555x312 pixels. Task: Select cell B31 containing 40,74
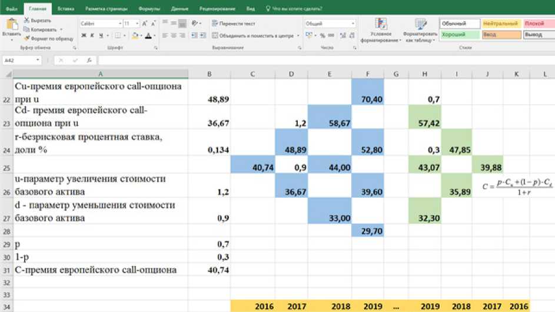[210, 270]
